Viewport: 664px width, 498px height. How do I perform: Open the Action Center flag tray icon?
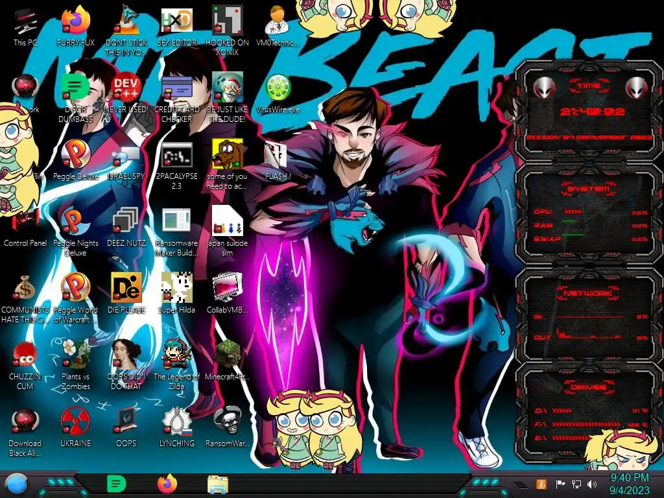[x=560, y=484]
